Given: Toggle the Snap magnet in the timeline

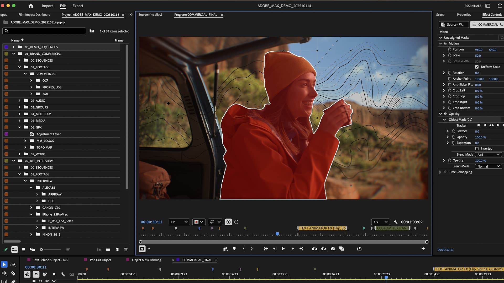Looking at the screenshot, I should [36, 274].
